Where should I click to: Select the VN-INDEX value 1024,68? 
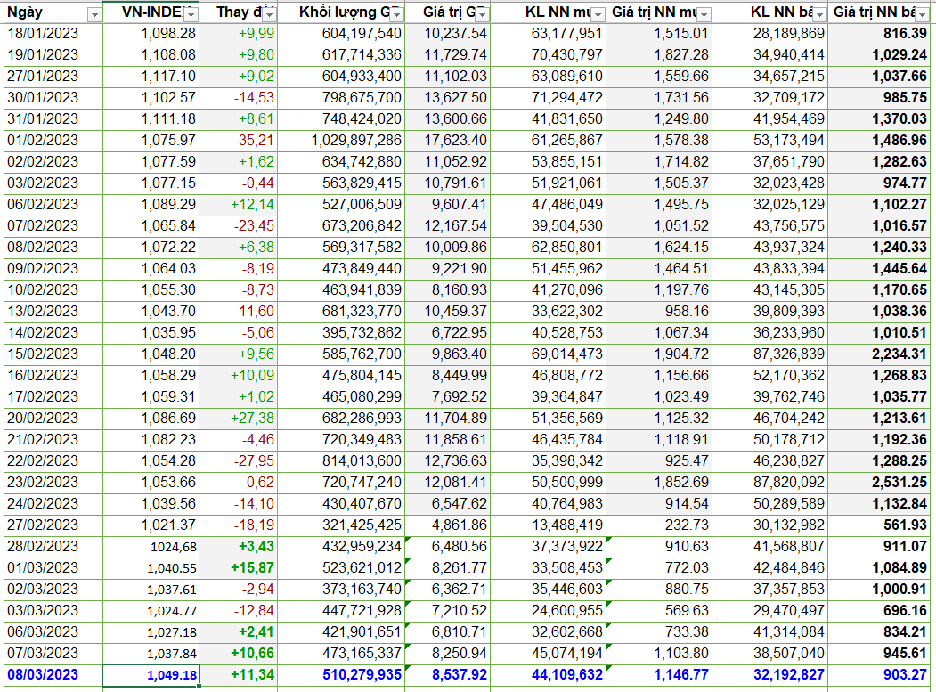(151, 546)
